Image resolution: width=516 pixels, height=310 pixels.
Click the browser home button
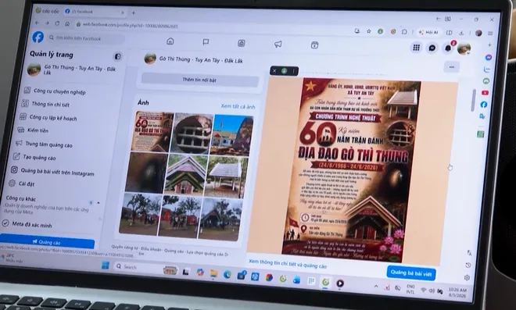[67, 23]
